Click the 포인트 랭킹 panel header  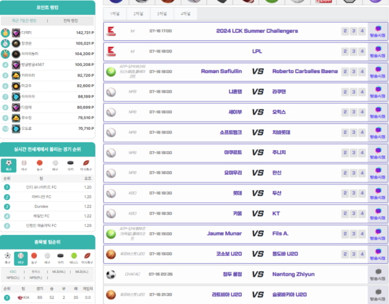pyautogui.click(x=47, y=7)
